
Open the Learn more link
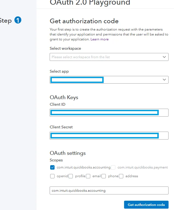click(x=100, y=39)
